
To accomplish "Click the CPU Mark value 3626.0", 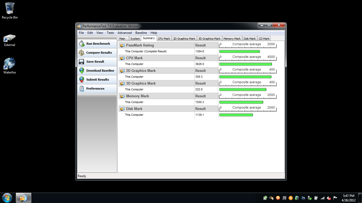I will 200,64.
